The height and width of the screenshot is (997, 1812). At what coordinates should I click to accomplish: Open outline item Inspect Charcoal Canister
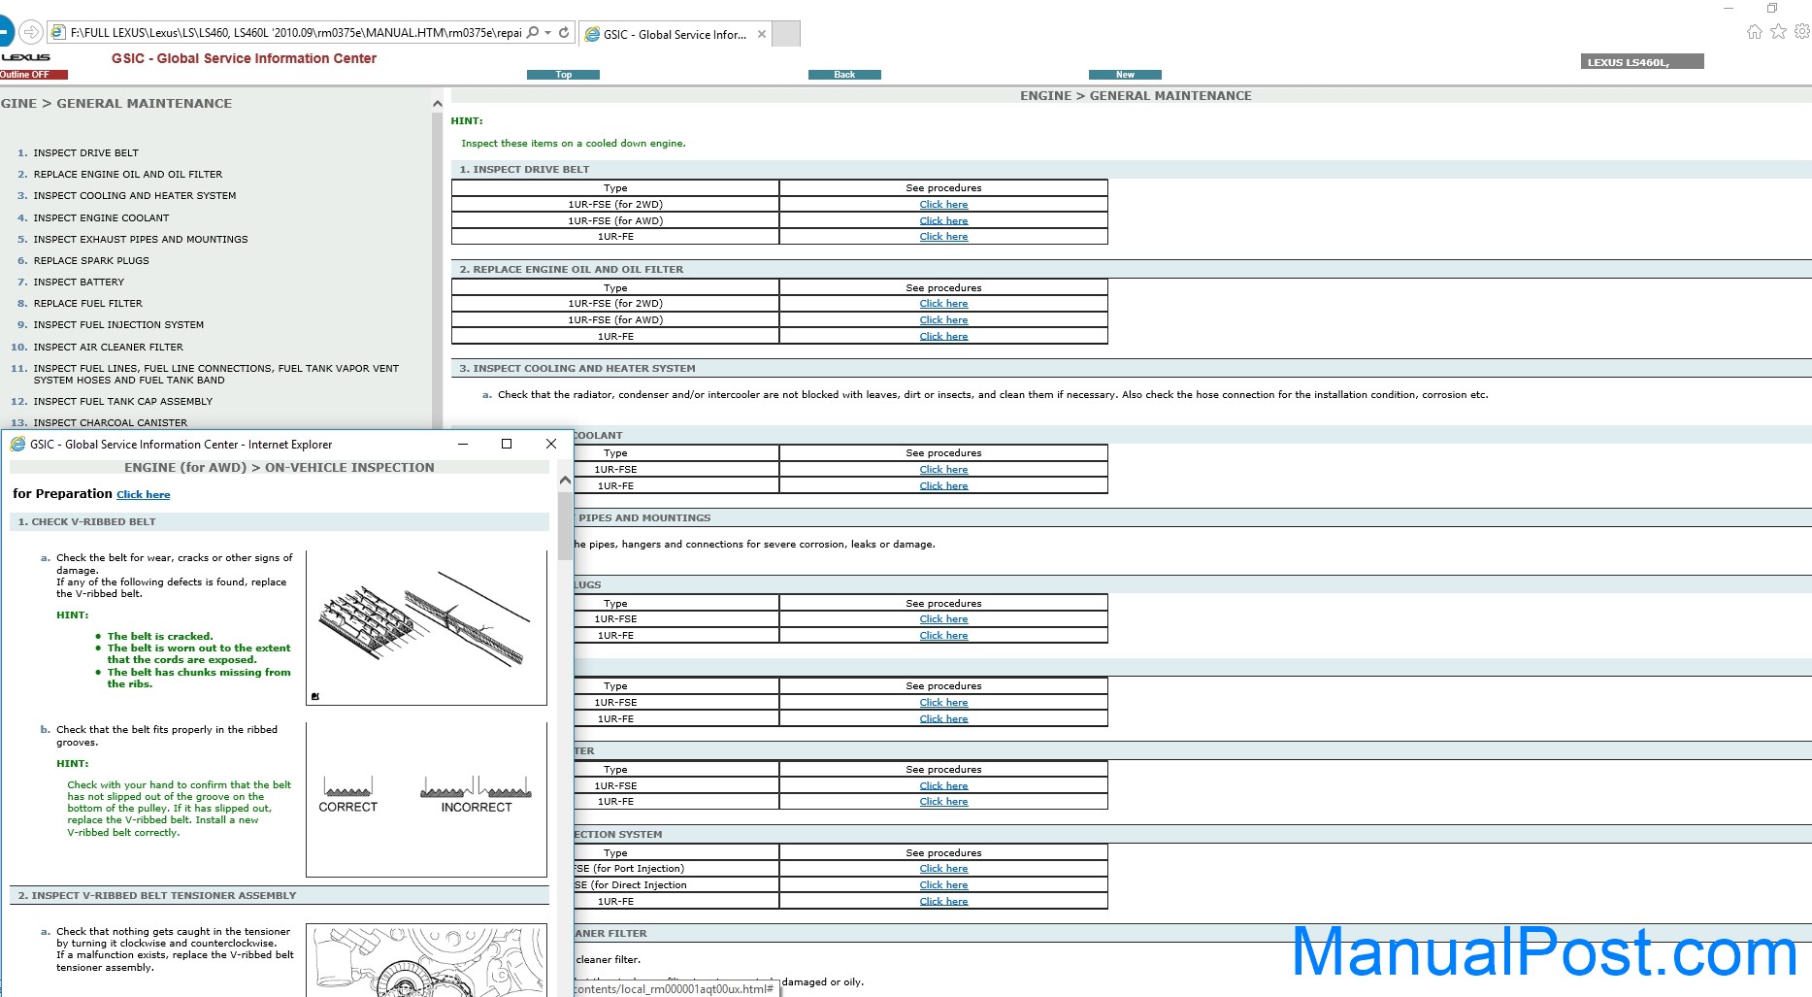click(111, 422)
